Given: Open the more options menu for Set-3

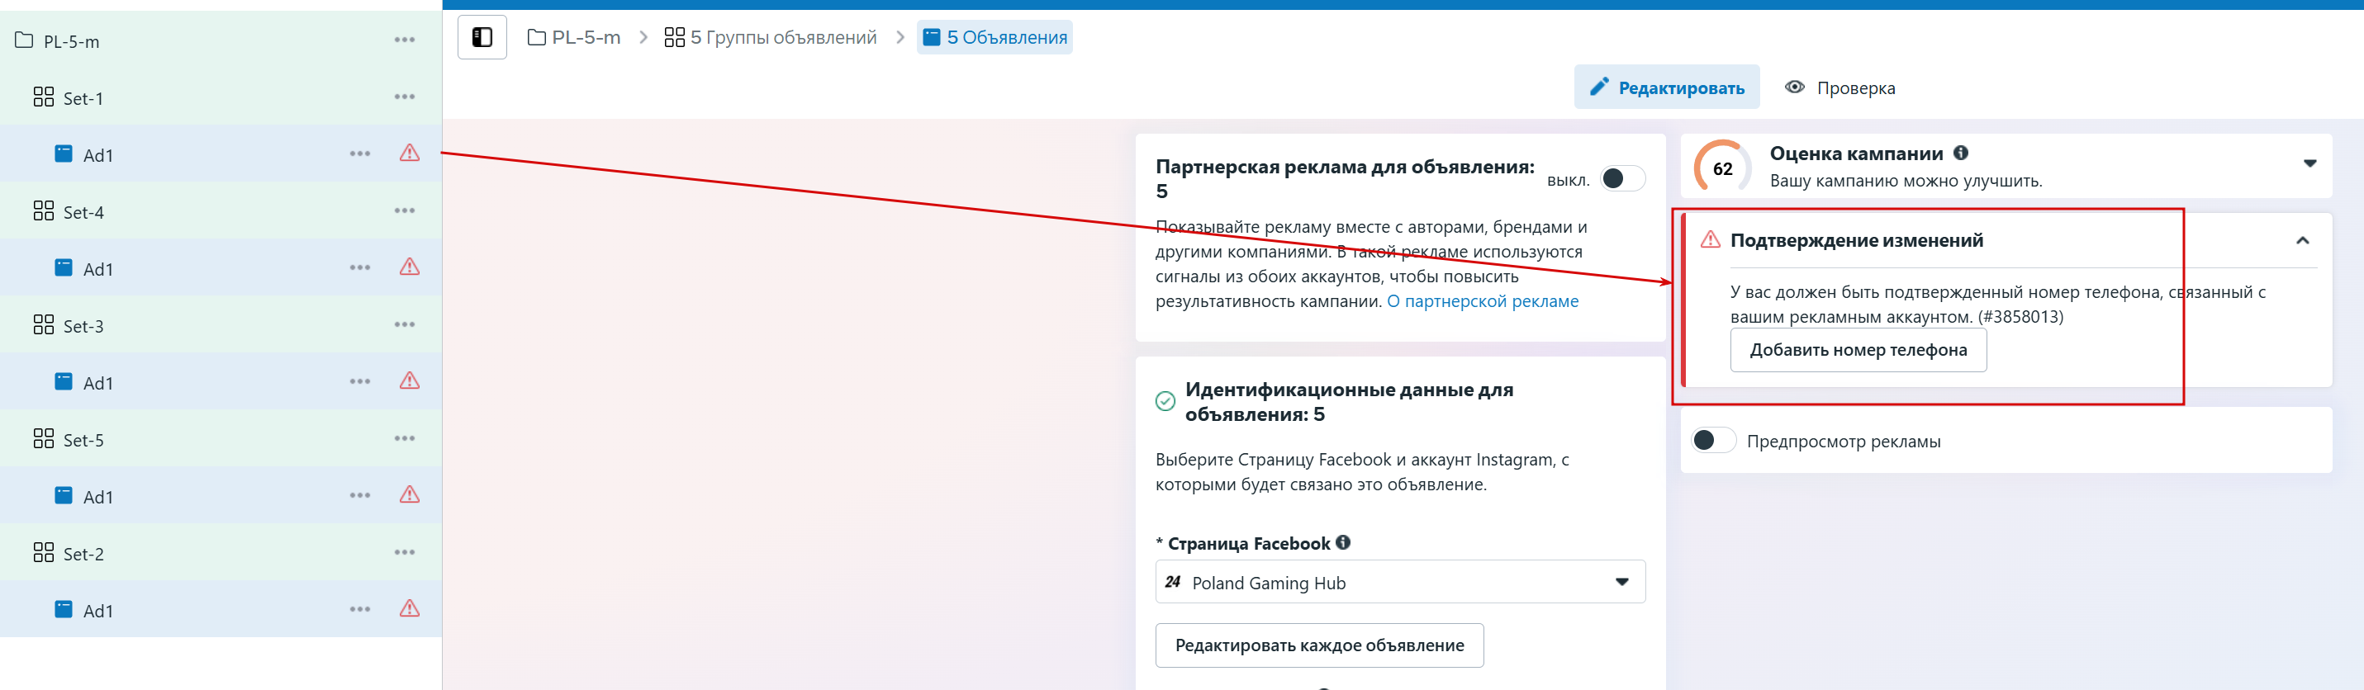Looking at the screenshot, I should (x=405, y=325).
